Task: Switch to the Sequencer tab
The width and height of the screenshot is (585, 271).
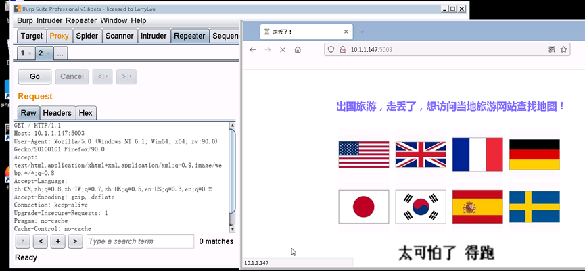Action: point(224,36)
